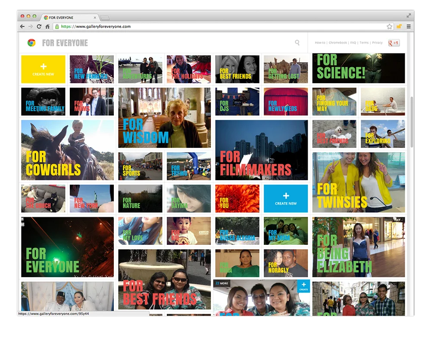The width and height of the screenshot is (431, 340).
Task: Open the FAQ link
Action: click(x=353, y=43)
